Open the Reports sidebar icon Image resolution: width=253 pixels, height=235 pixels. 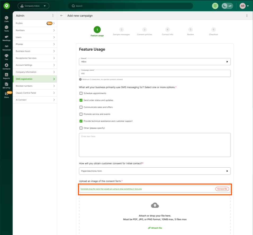pos(6,76)
